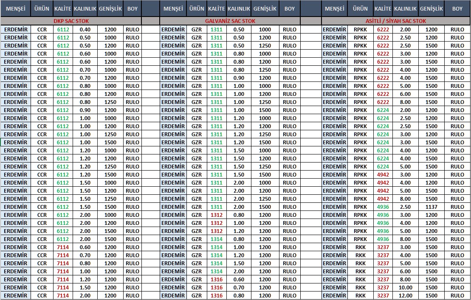Select the KALINLIK header above GALVANİZ SAC STOK
Viewport: 471px width, 300px height.
coord(239,9)
